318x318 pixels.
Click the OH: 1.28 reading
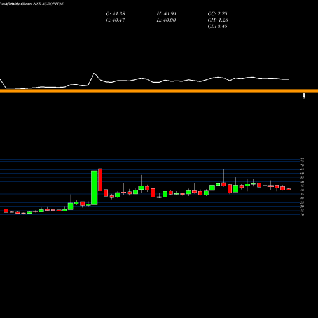tap(218, 20)
